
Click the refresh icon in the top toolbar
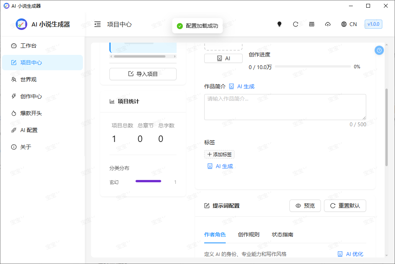(x=296, y=24)
